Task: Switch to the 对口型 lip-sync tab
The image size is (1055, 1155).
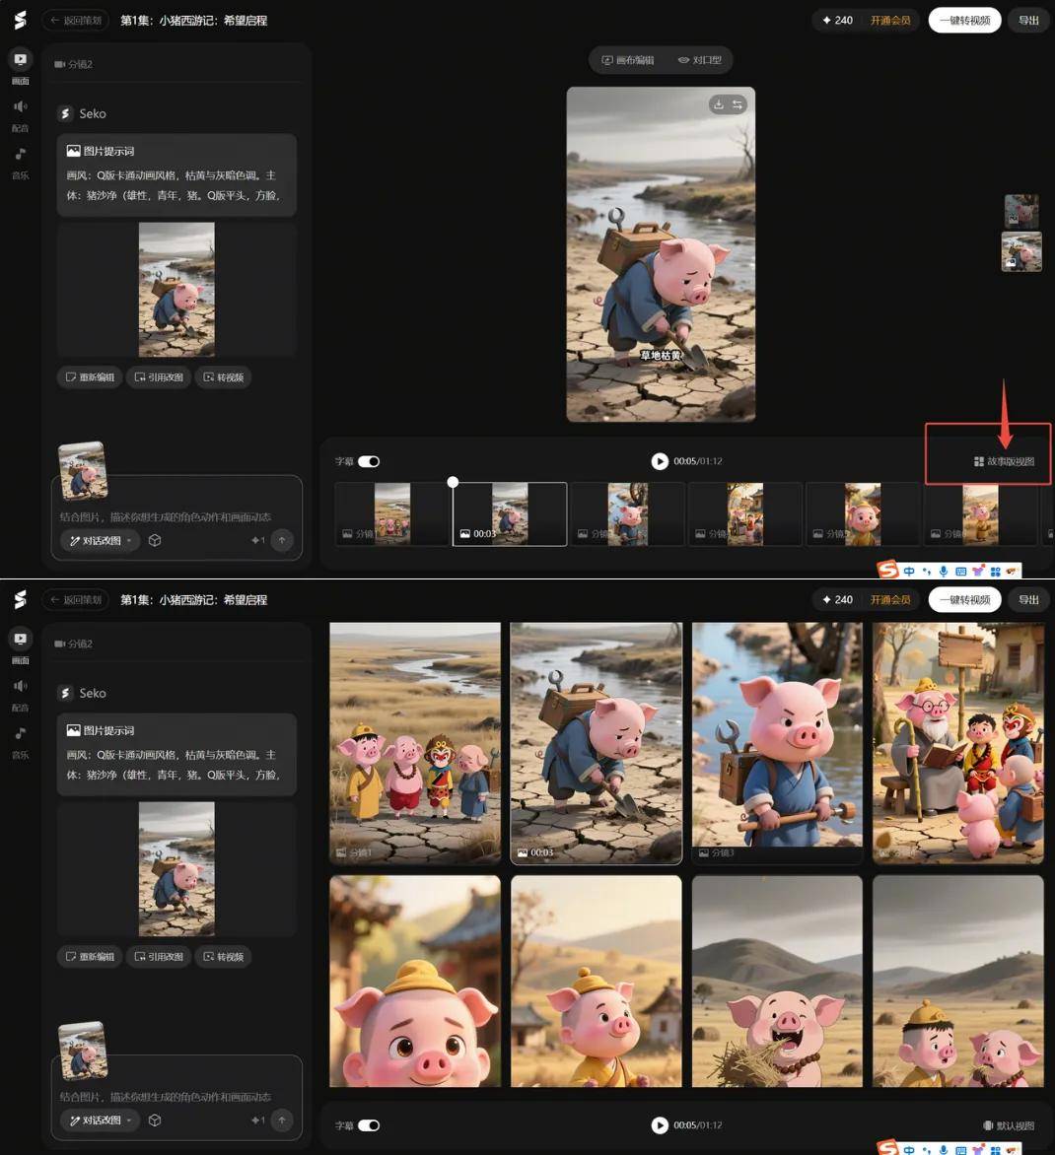Action: [x=700, y=60]
